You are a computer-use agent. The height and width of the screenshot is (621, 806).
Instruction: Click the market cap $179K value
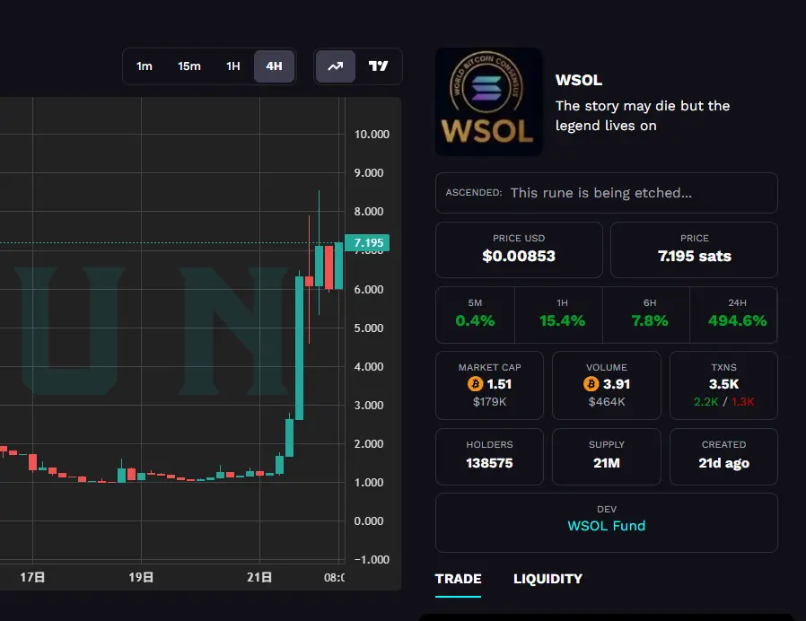point(489,402)
